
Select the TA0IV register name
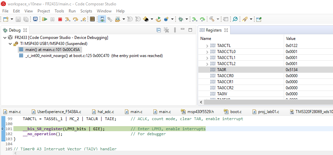(222, 94)
